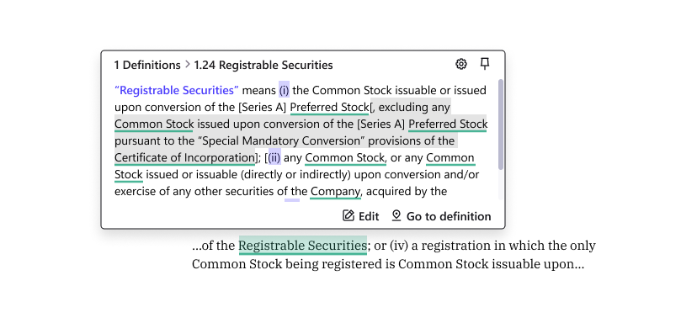This screenshot has width=697, height=323.
Task: Click the purple "Registrable Securities" defined term heading
Action: (x=177, y=90)
